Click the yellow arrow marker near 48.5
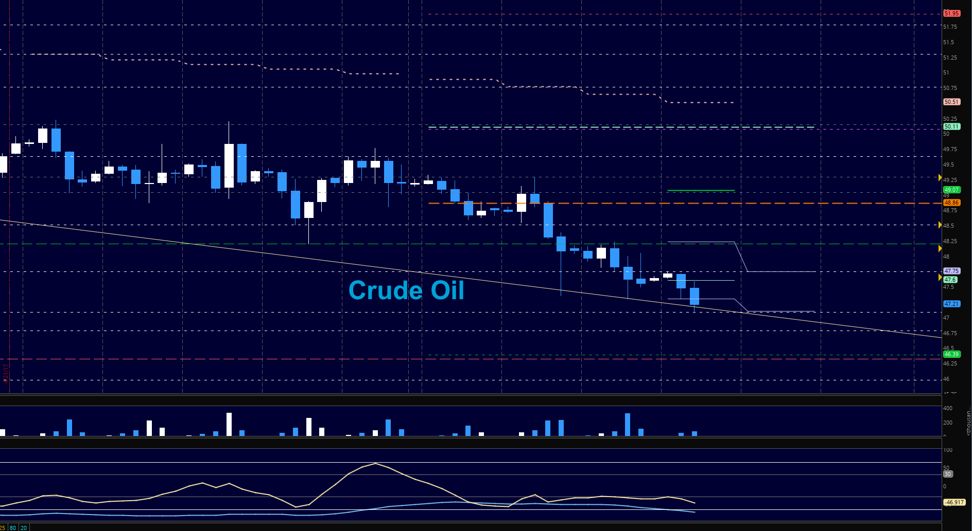 point(940,225)
